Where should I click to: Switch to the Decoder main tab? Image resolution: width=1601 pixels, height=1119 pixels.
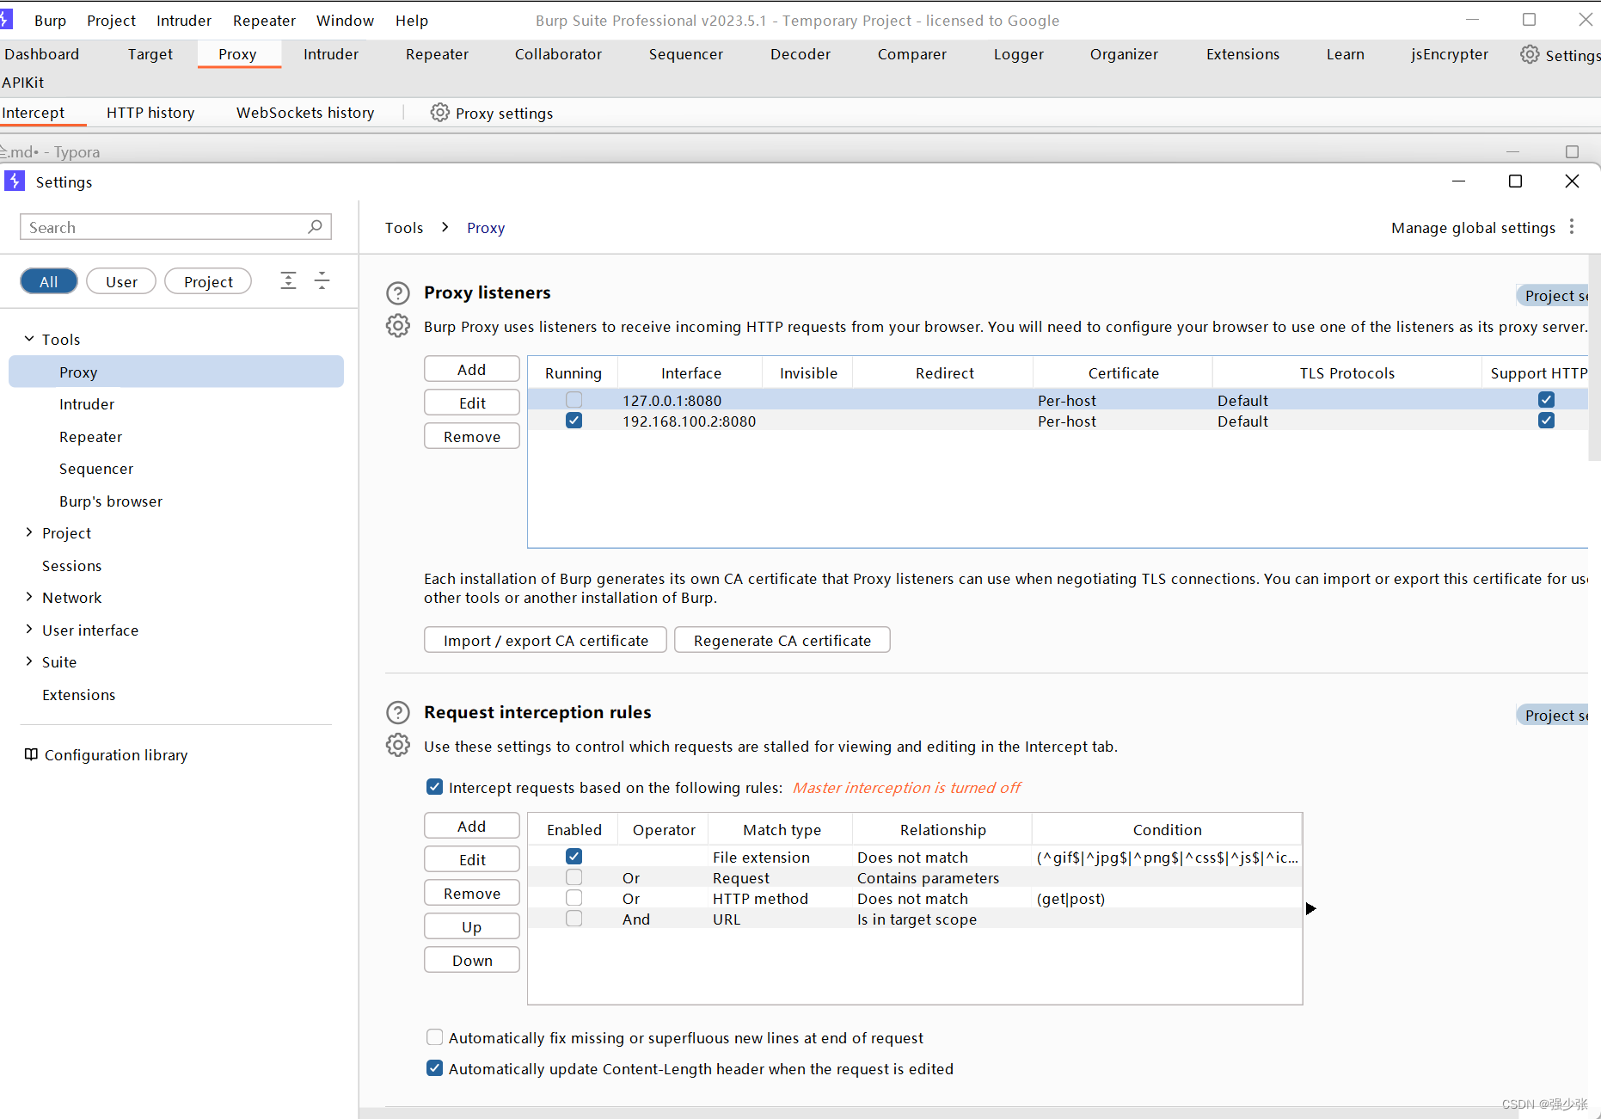(800, 54)
